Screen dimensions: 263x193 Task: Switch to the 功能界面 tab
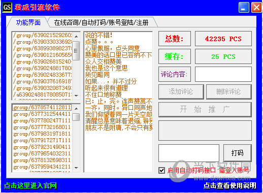pyautogui.click(x=28, y=22)
